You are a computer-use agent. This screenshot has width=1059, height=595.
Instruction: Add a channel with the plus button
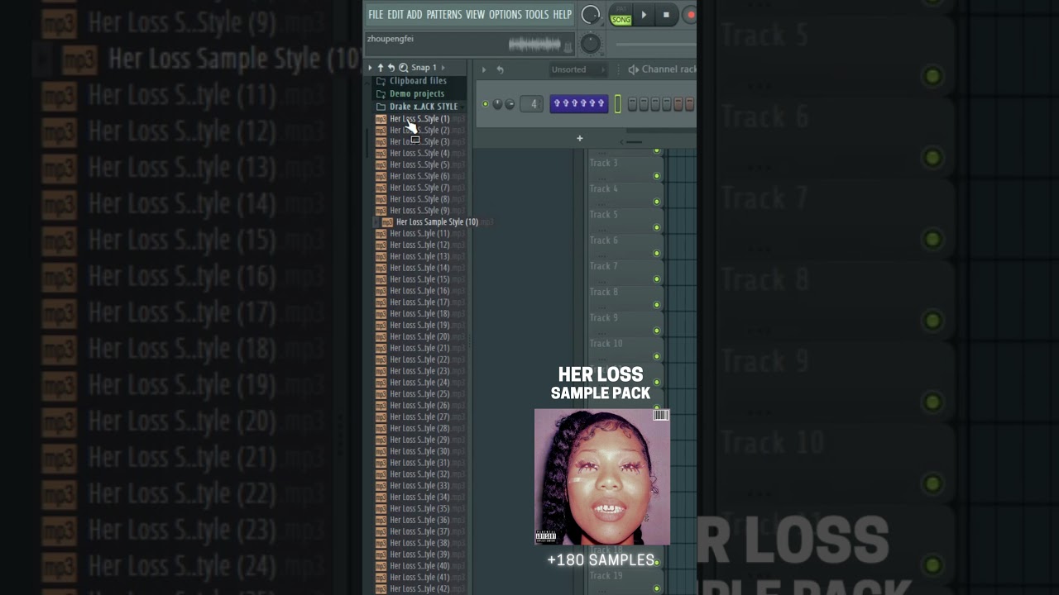pos(580,138)
